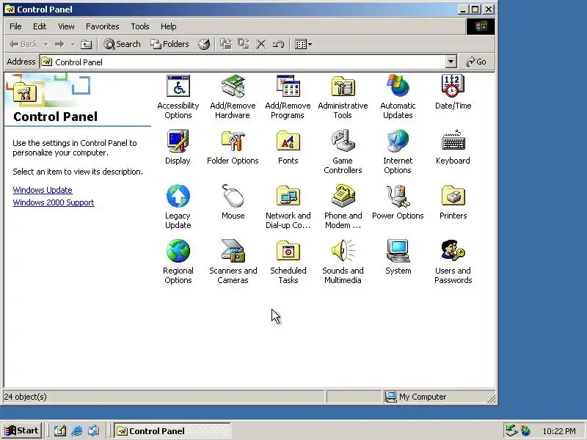Open the Legacy Update icon

(x=178, y=207)
